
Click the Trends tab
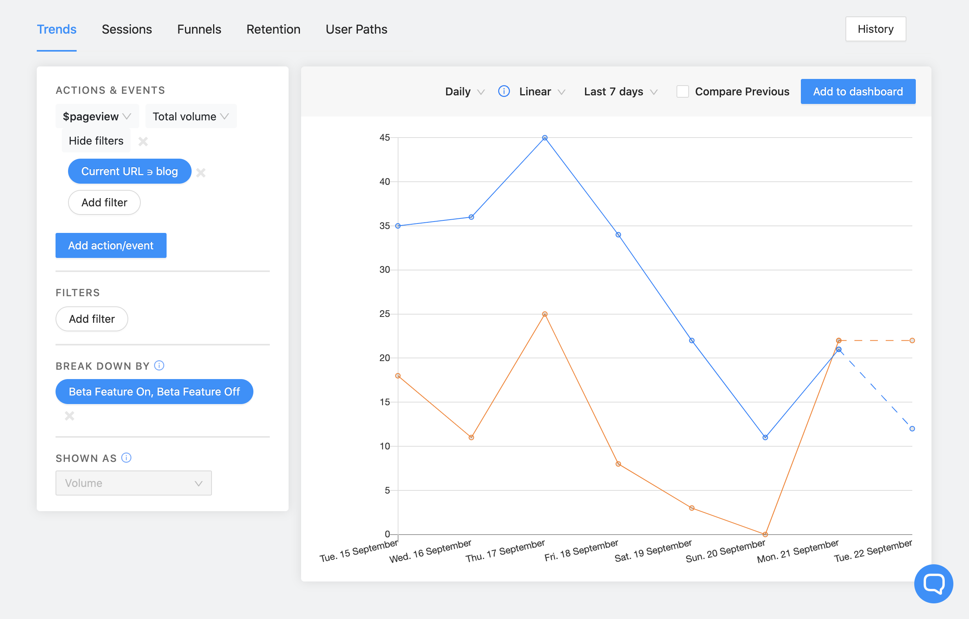click(56, 30)
